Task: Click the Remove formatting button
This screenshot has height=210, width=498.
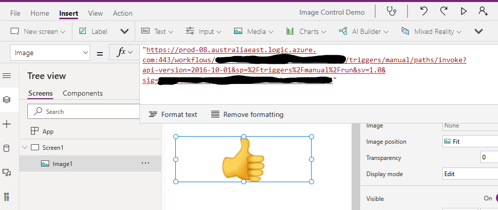Action: pos(247,114)
